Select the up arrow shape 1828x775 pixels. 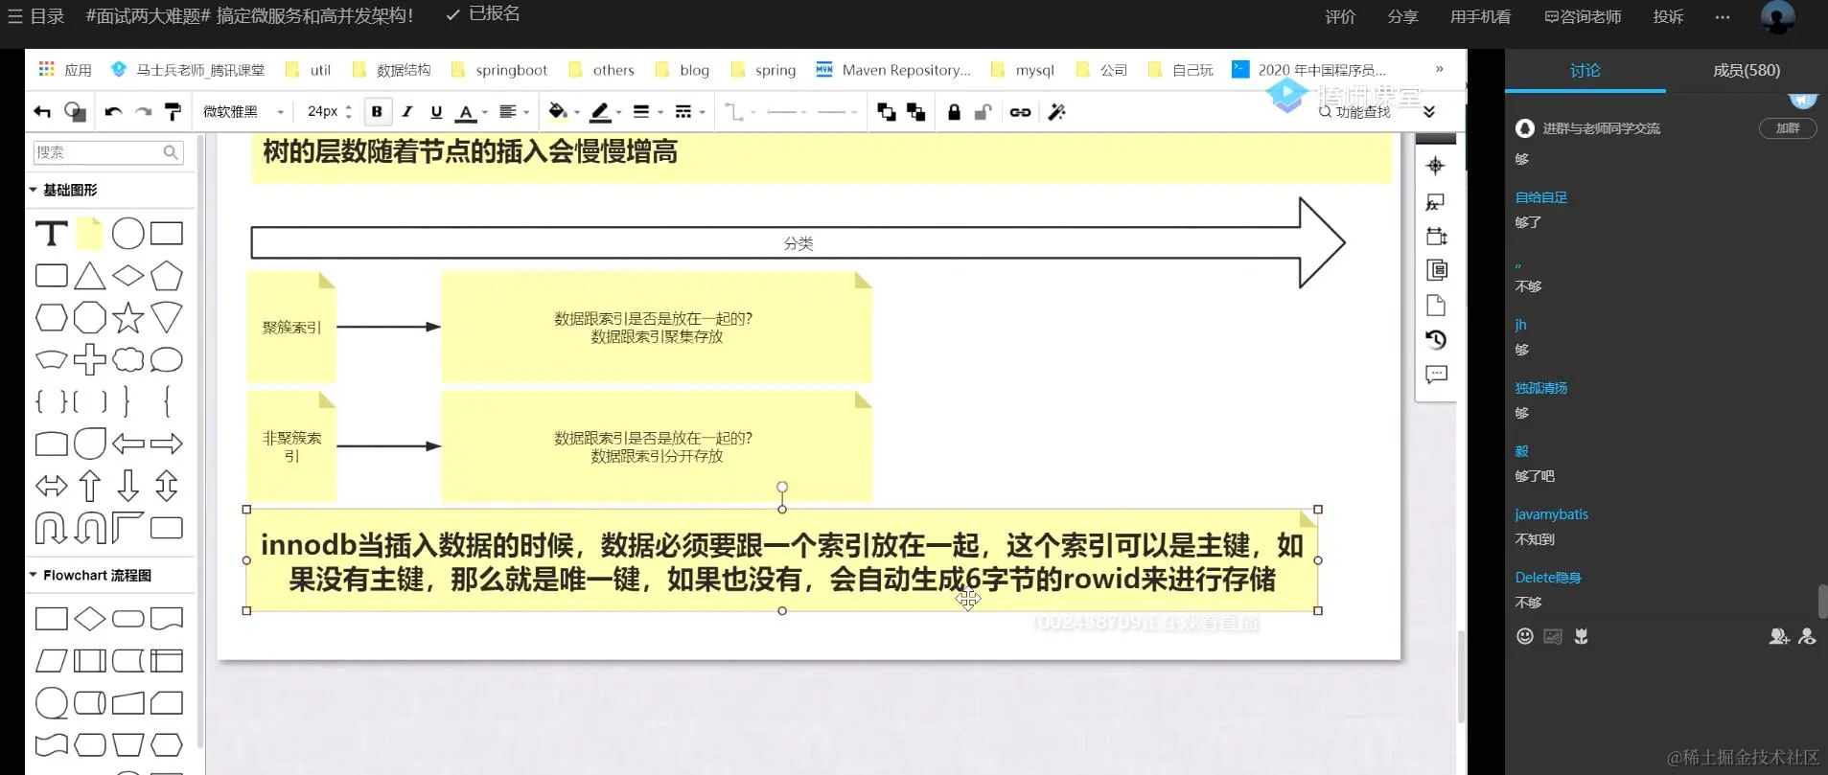89,486
